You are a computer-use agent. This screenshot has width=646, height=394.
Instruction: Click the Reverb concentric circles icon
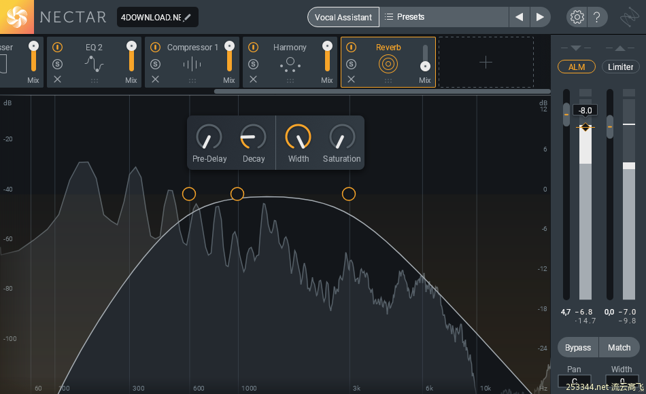click(388, 65)
